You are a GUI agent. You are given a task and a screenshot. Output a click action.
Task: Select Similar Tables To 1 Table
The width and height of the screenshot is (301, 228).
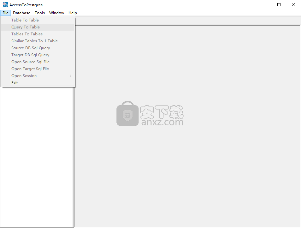(x=38, y=41)
